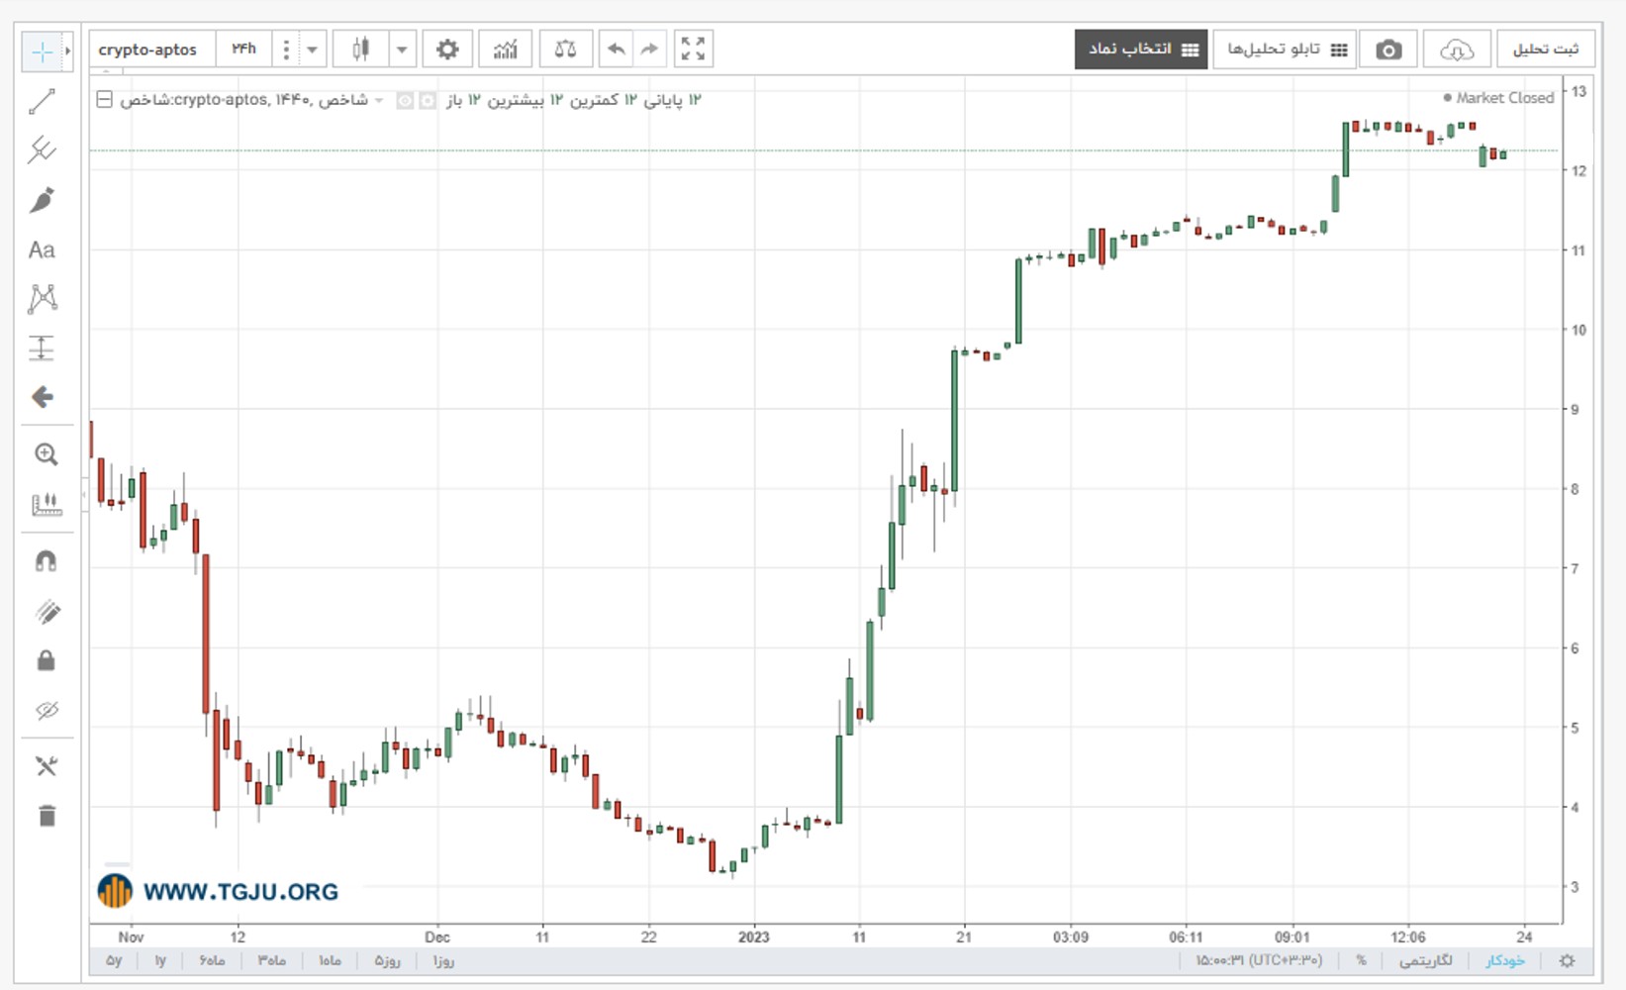Click the انتخاب نماد symbol button

(1141, 49)
